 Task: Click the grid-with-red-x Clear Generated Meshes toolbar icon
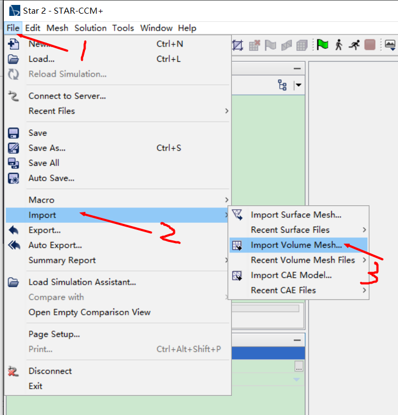coord(254,45)
